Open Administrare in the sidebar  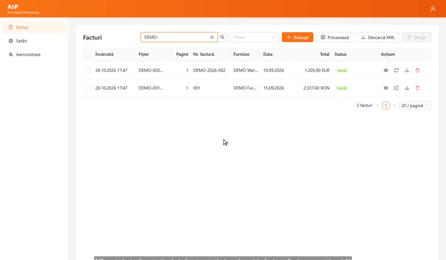point(34,55)
